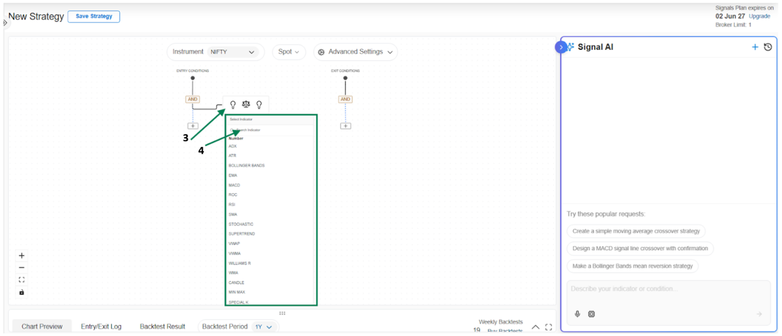The height and width of the screenshot is (336, 782).
Task: Toggle the canvas lock icon
Action: click(22, 292)
